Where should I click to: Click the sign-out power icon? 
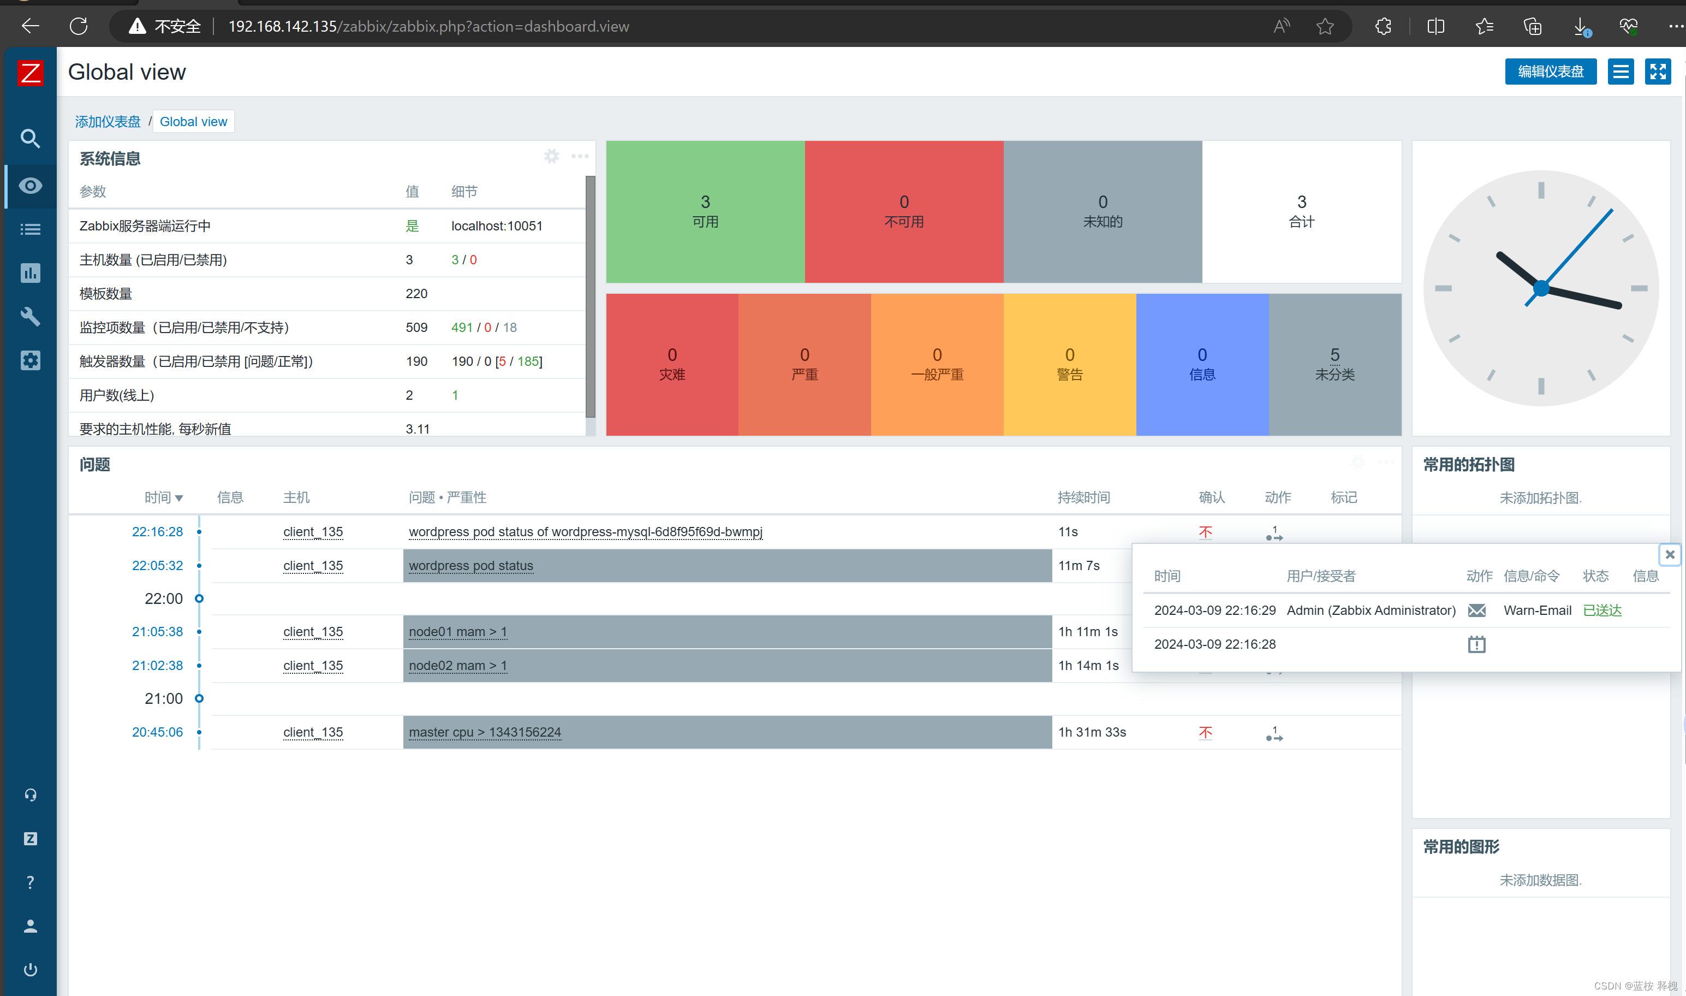click(30, 970)
